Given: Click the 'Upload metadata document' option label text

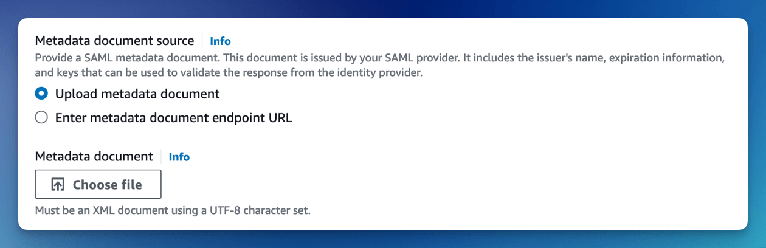Looking at the screenshot, I should [x=137, y=94].
